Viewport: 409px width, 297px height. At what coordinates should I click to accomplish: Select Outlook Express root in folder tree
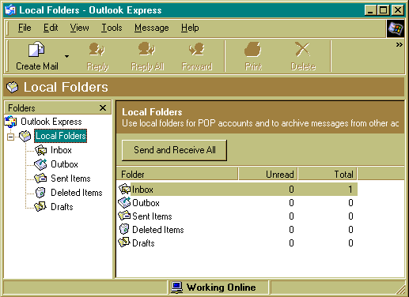[51, 122]
